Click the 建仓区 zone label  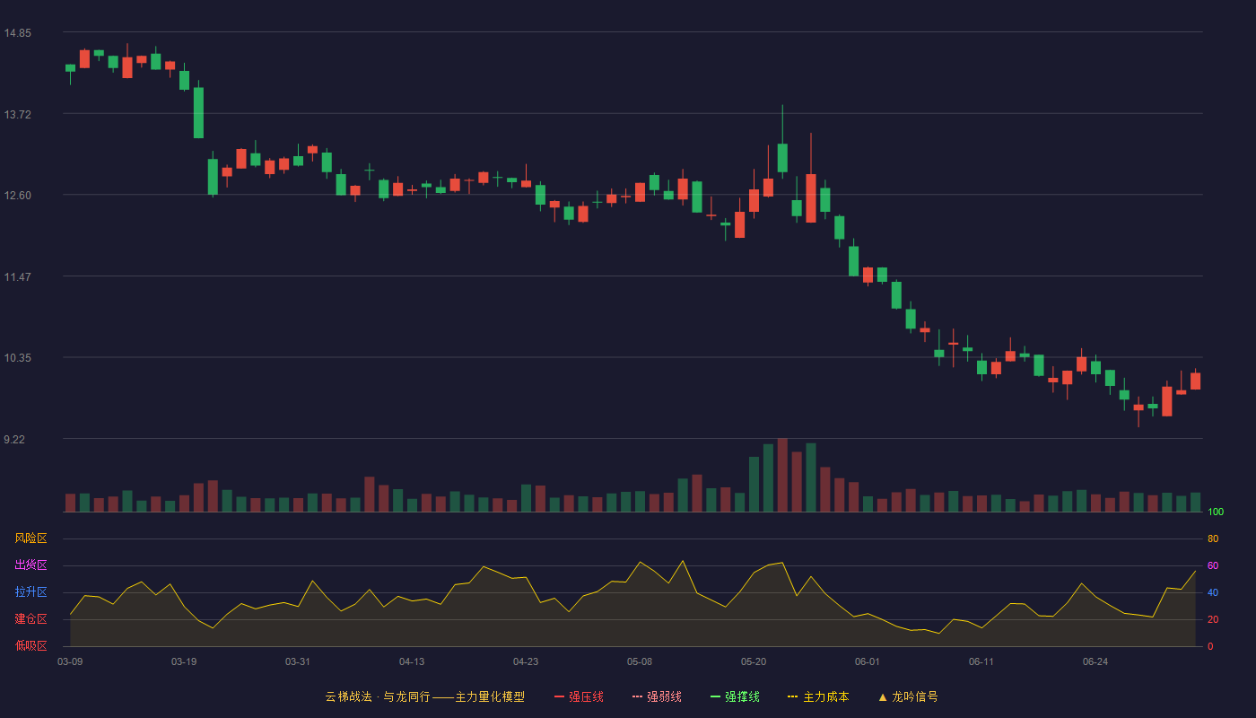31,619
